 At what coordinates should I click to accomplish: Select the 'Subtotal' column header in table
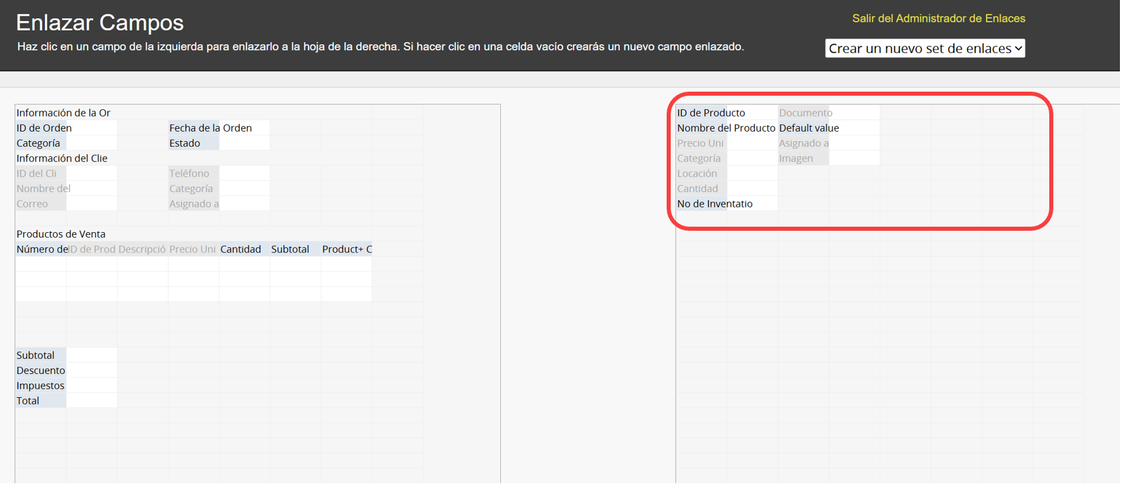click(x=290, y=249)
